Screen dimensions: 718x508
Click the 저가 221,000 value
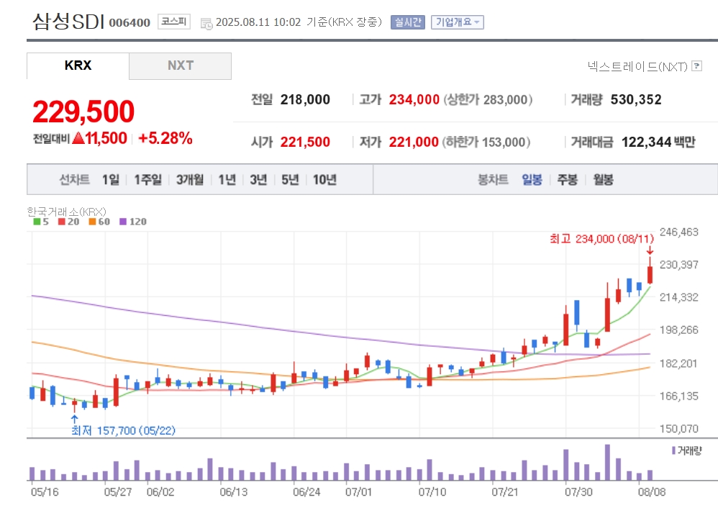pos(414,142)
